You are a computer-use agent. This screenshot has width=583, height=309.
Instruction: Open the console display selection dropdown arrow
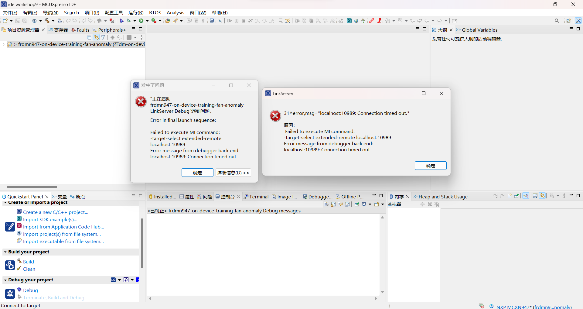tap(370, 204)
